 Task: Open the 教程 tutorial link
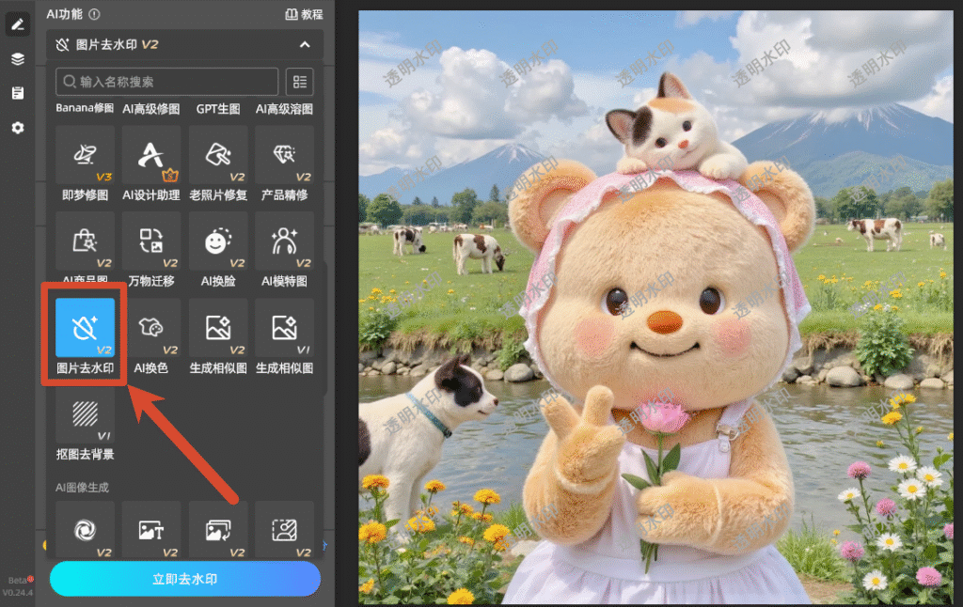tap(304, 14)
